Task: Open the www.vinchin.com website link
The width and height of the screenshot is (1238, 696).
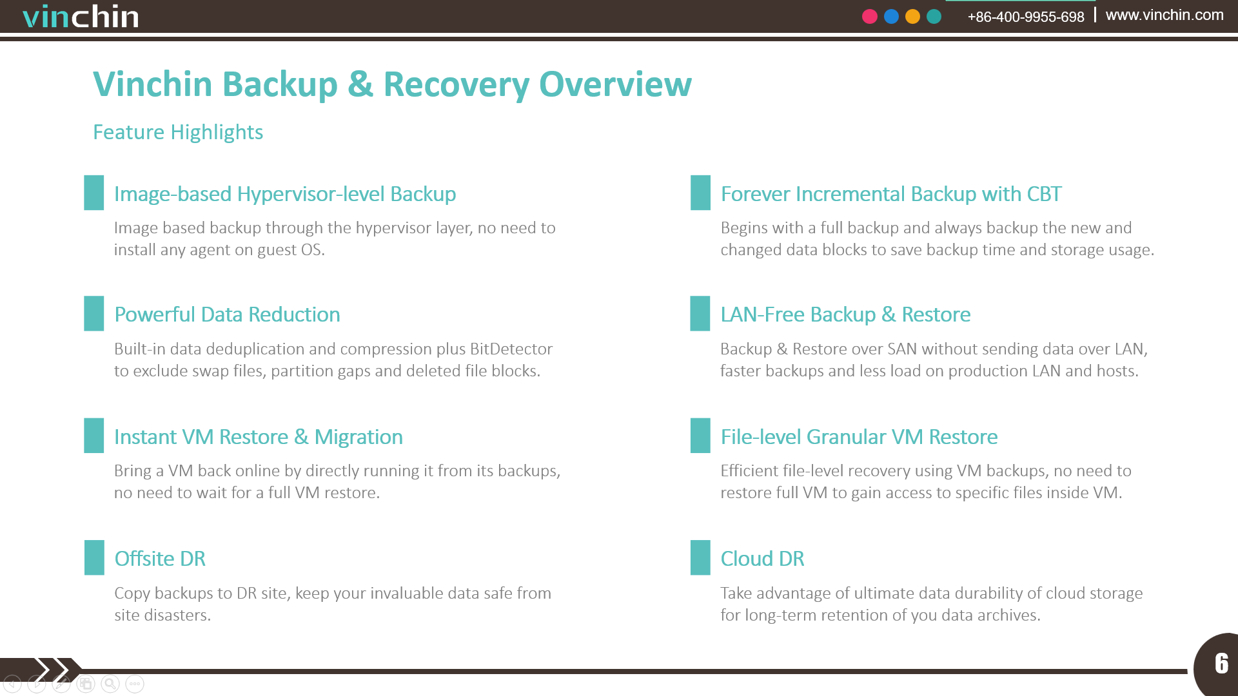Action: point(1164,15)
